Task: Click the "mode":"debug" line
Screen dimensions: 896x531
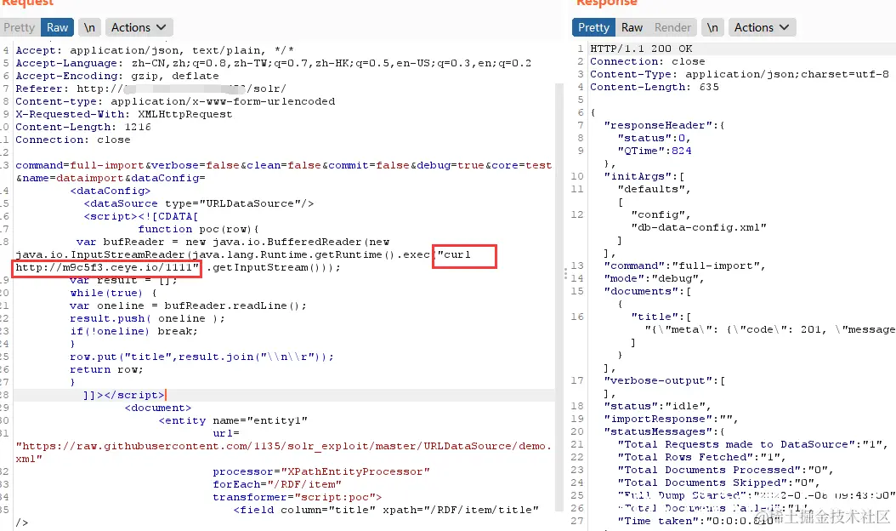Action: coord(654,278)
